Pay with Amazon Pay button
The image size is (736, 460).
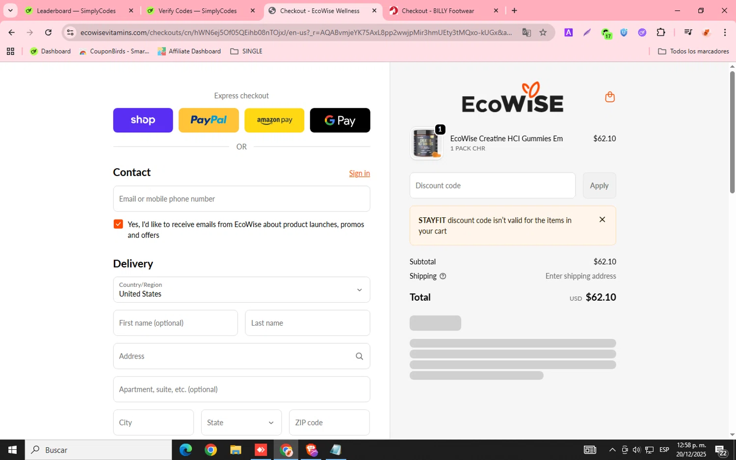pyautogui.click(x=274, y=120)
